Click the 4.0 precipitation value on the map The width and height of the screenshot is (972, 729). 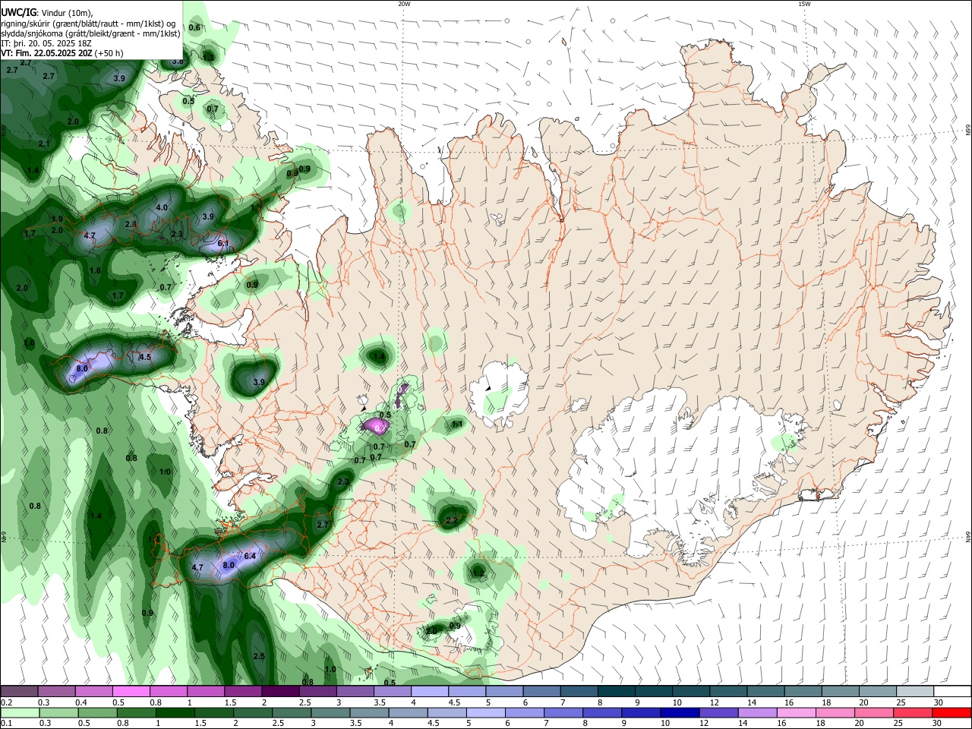162,207
